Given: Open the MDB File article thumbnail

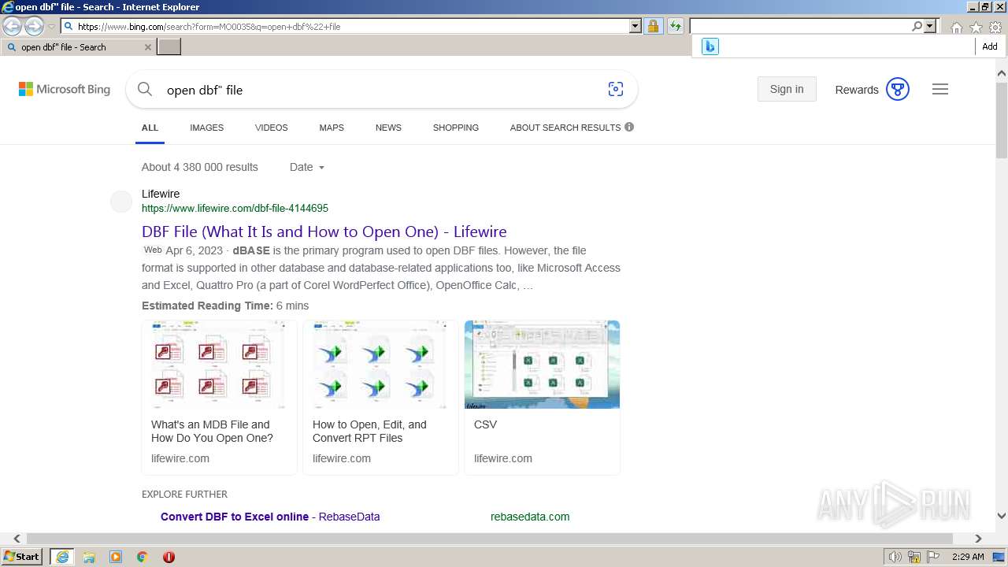Looking at the screenshot, I should coord(219,365).
